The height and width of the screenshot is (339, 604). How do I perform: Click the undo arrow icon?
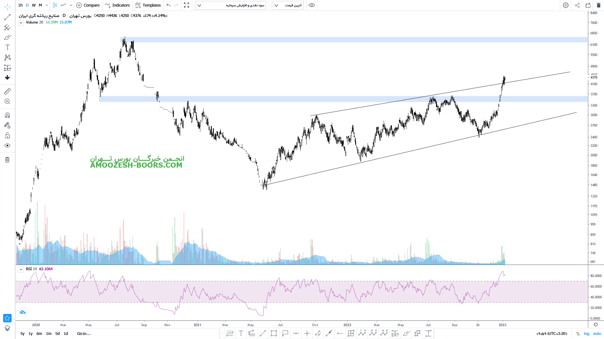168,5
